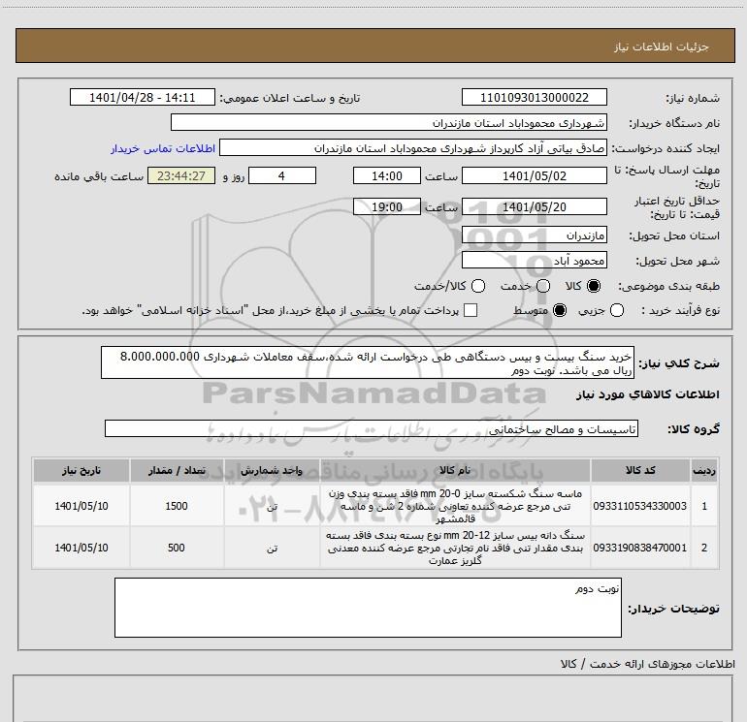747x722 pixels.
Task: Click the واحد شمارش column header
Action: click(x=272, y=471)
